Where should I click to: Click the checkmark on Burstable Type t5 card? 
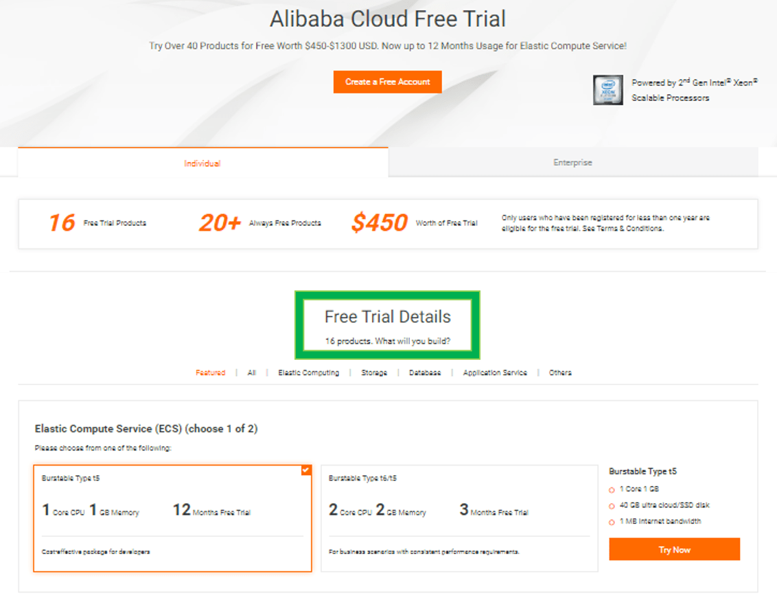pyautogui.click(x=305, y=471)
